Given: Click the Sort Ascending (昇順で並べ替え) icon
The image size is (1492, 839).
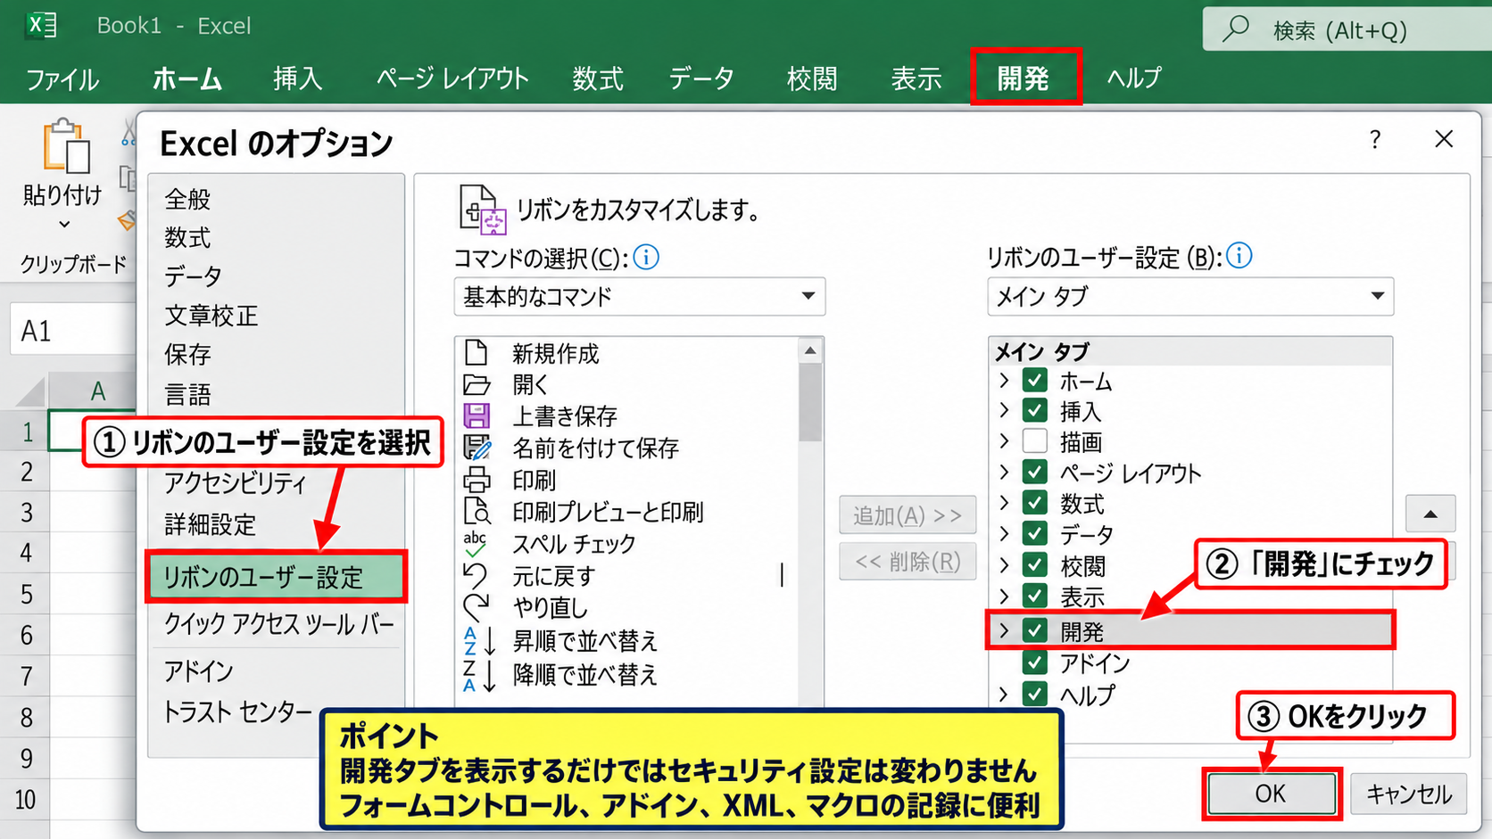Looking at the screenshot, I should 479,641.
